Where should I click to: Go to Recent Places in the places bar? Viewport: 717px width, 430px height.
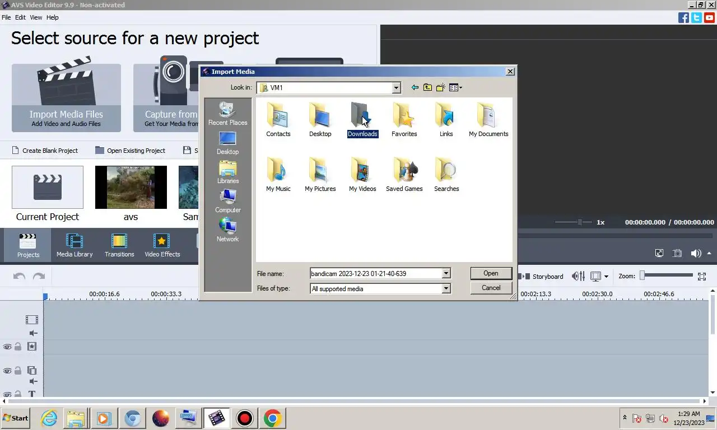pos(227,114)
